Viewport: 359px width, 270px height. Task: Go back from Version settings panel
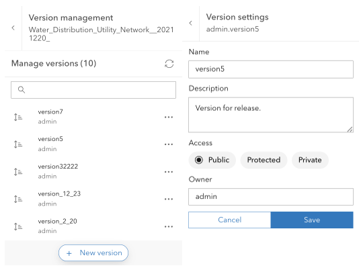click(x=190, y=23)
